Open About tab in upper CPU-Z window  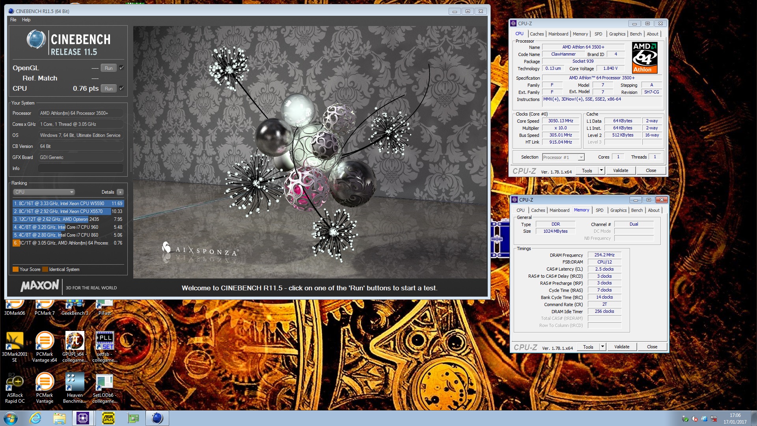pyautogui.click(x=653, y=34)
